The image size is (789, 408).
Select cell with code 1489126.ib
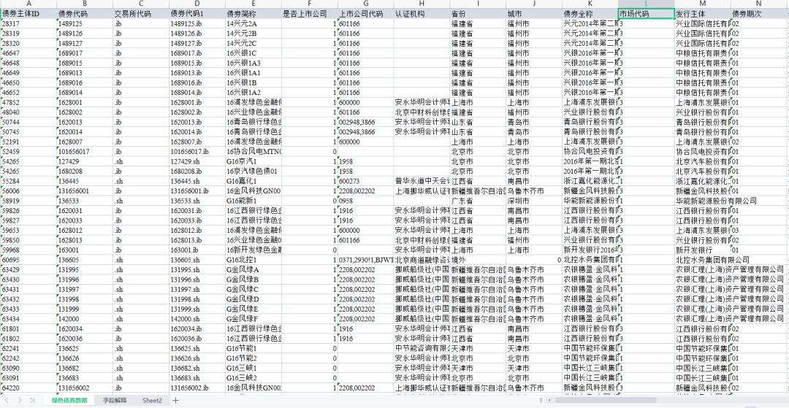(x=197, y=34)
